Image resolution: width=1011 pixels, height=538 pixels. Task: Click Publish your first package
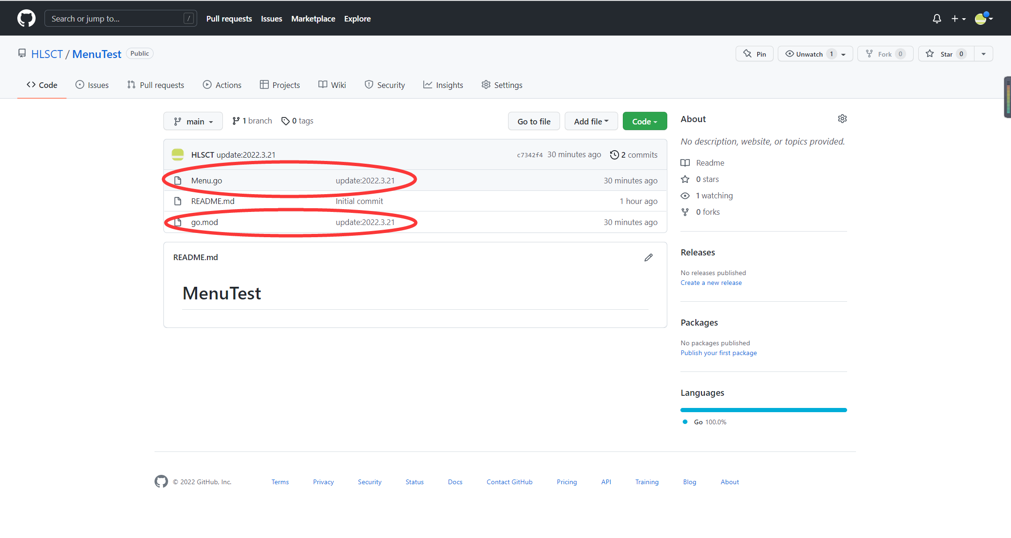718,353
